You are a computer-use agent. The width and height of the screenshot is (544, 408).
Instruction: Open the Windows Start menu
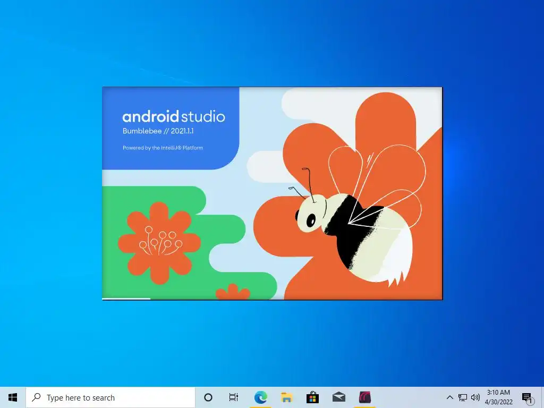tap(13, 397)
